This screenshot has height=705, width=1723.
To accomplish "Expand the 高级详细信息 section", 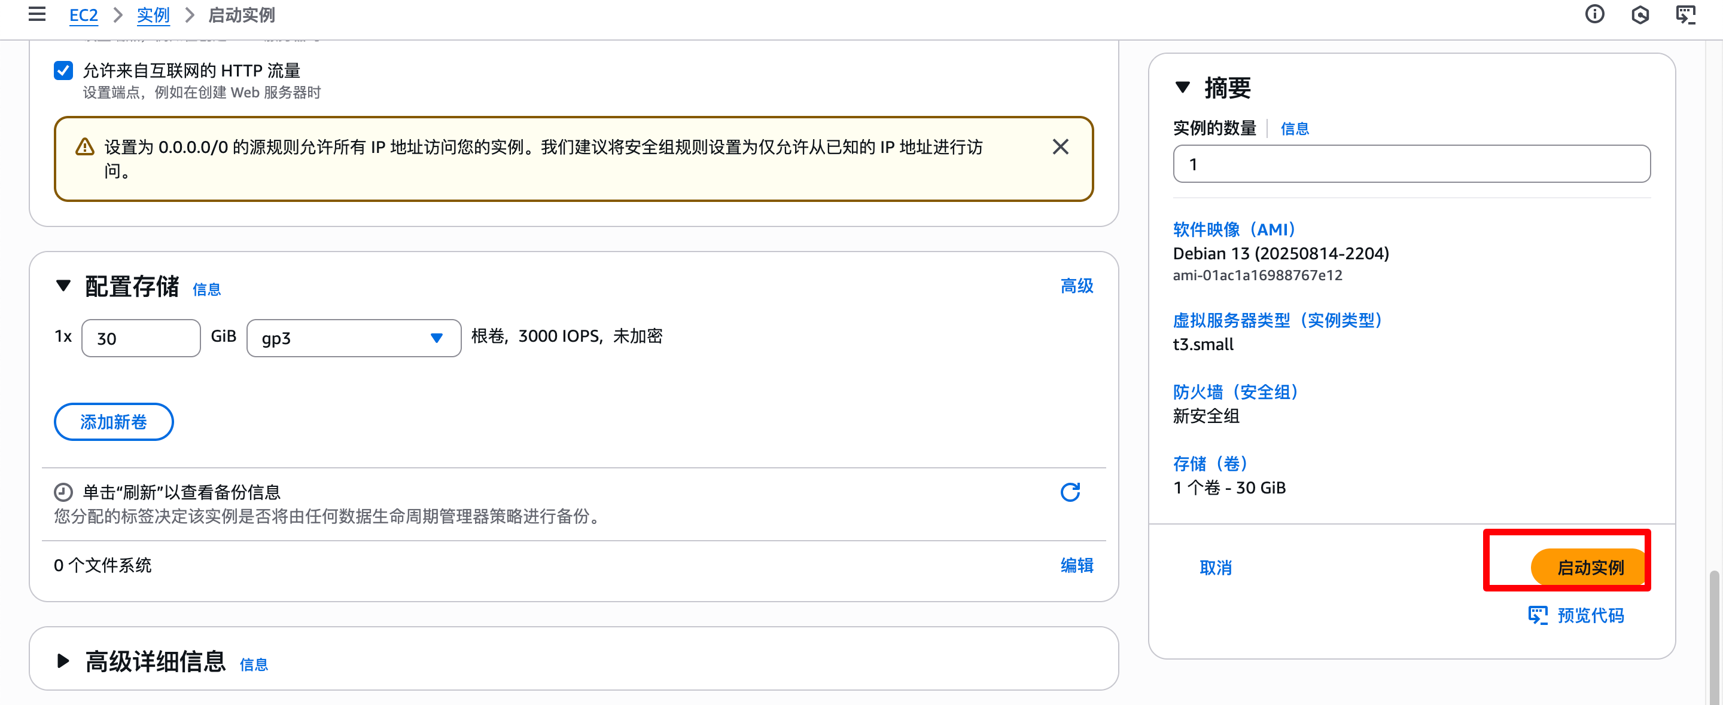I will pyautogui.click(x=63, y=661).
